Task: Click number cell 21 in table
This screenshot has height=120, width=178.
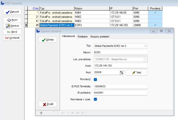Action: point(34,17)
